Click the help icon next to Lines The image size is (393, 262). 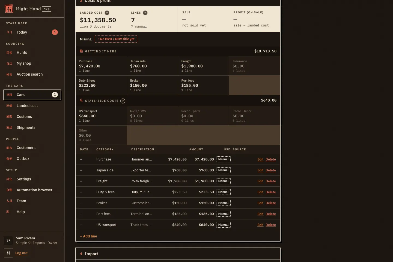pyautogui.click(x=145, y=13)
